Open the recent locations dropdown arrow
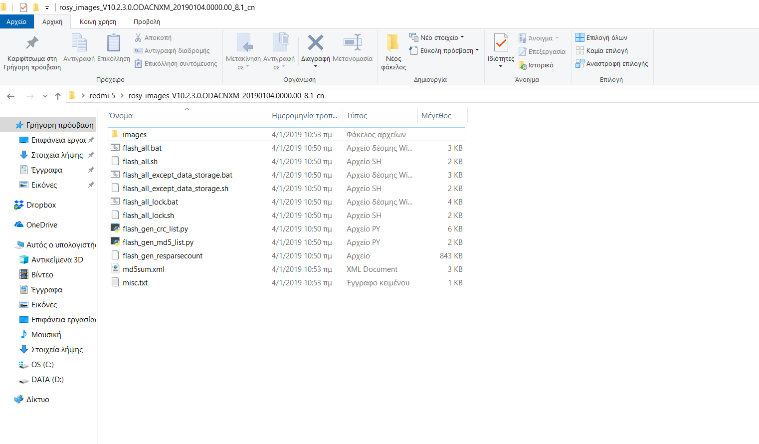This screenshot has width=759, height=444. 45,96
